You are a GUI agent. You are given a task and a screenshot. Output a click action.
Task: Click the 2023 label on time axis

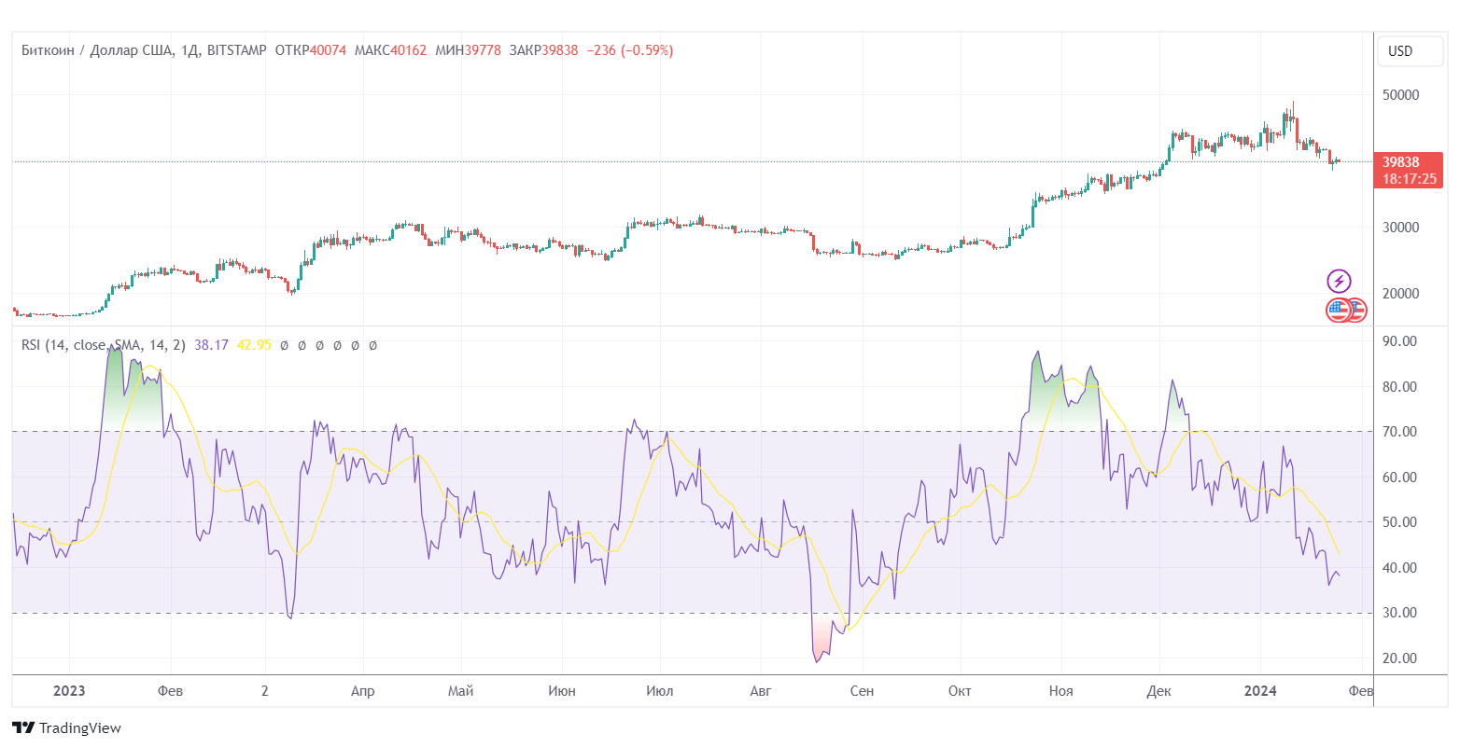[x=69, y=691]
